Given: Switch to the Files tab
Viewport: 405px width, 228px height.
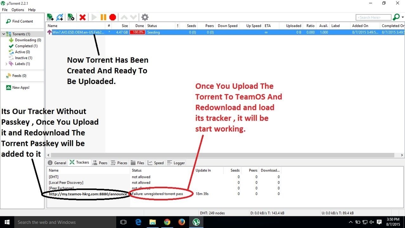Looking at the screenshot, I should [x=138, y=163].
